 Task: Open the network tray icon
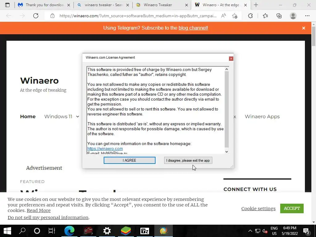(258, 231)
